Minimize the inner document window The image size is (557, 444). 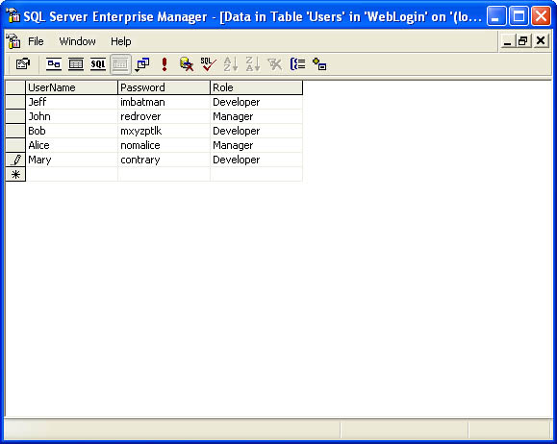pos(507,41)
